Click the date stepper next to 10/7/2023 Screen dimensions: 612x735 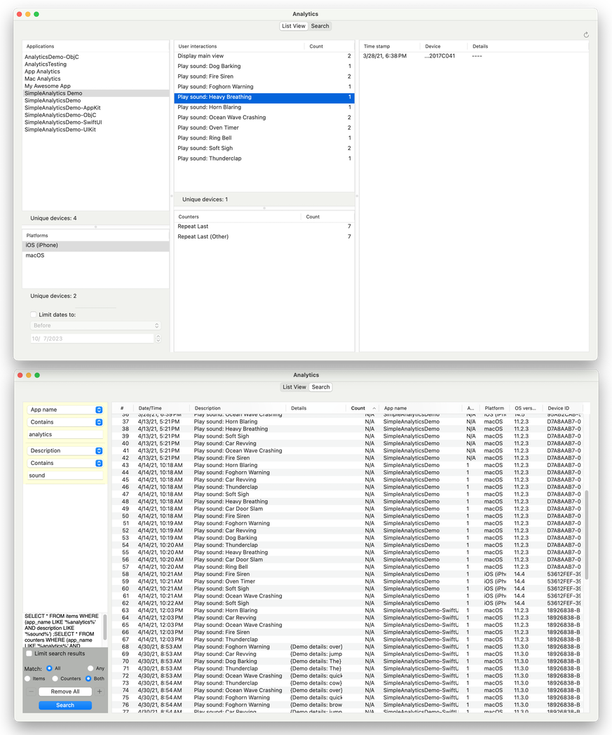click(158, 339)
